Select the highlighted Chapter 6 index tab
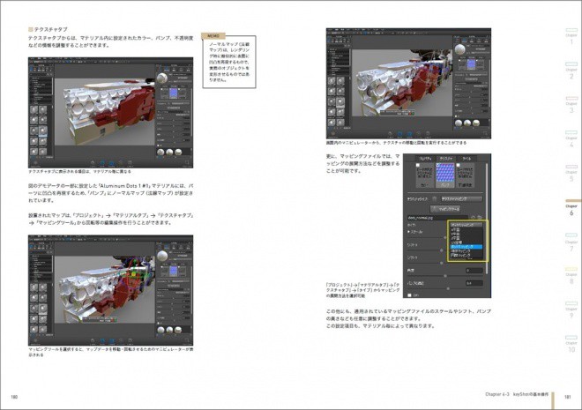The width and height of the screenshot is (582, 410). [x=571, y=208]
